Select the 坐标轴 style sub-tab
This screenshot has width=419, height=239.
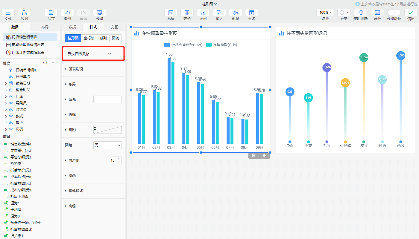(x=89, y=38)
